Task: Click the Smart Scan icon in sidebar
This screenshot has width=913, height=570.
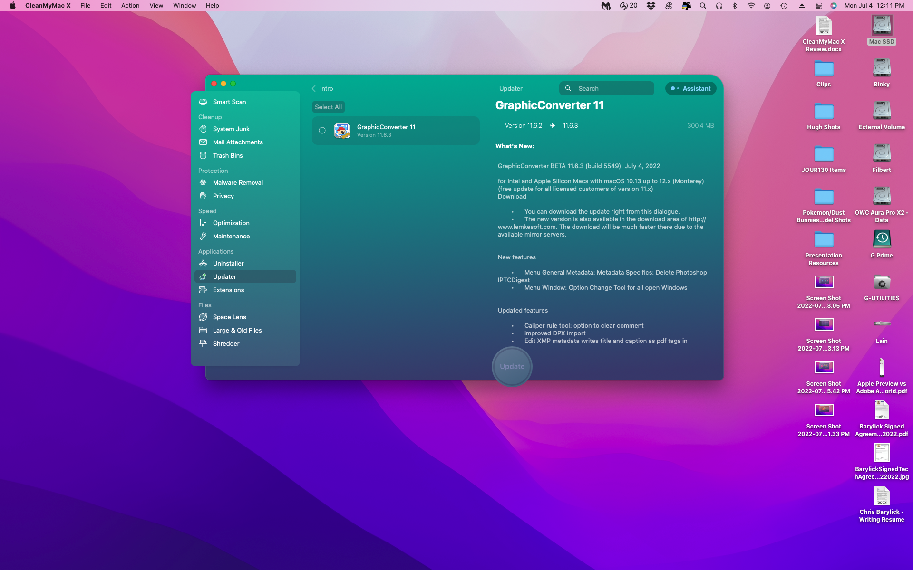Action: (204, 102)
